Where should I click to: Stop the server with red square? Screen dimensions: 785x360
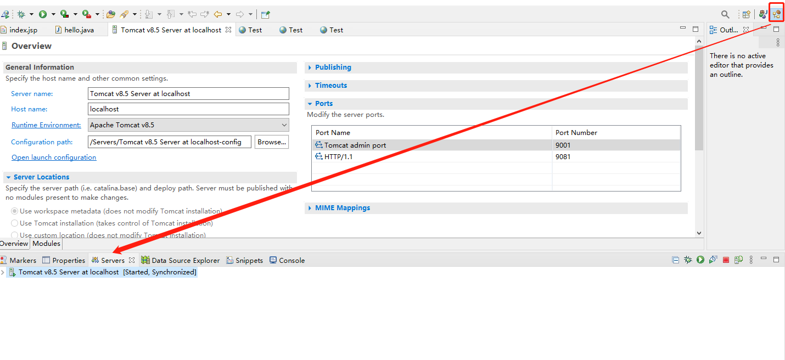point(726,260)
